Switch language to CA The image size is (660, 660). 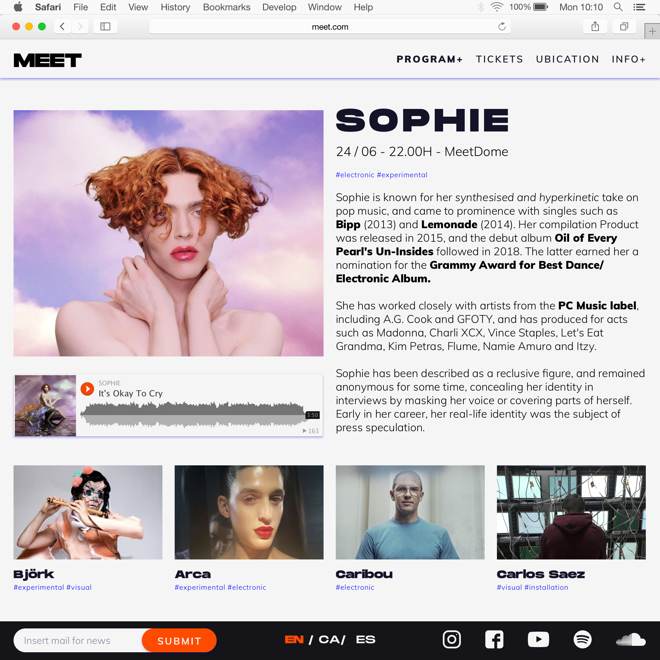(329, 639)
